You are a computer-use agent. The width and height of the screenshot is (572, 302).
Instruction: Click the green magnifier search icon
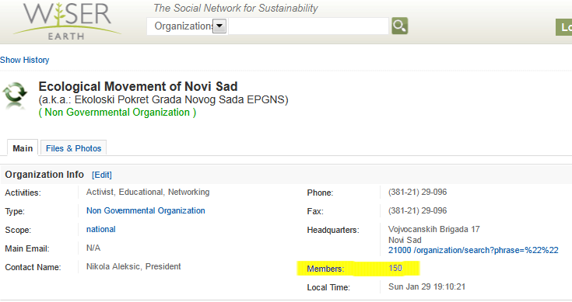399,26
